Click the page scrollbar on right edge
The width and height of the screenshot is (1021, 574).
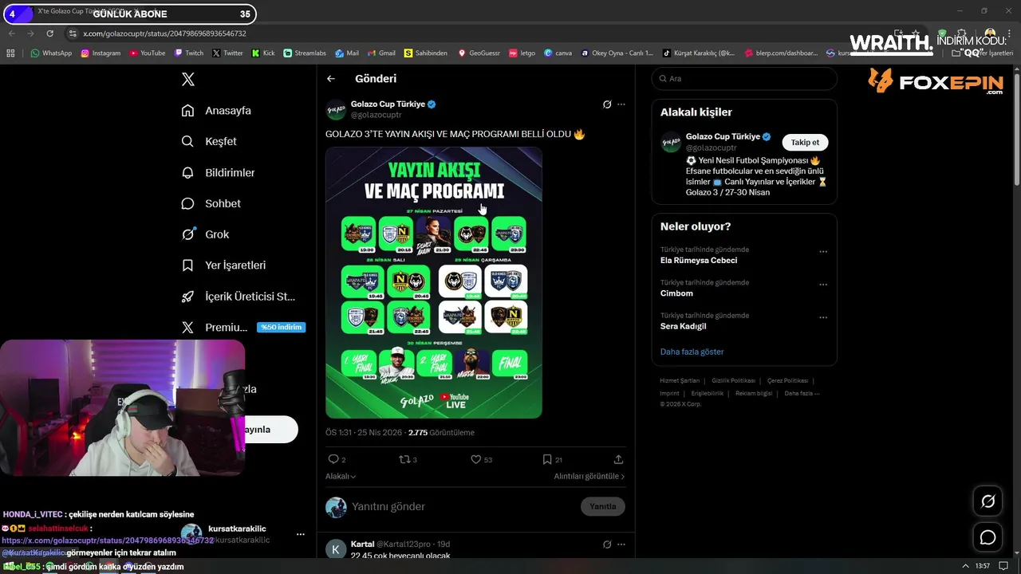[x=1016, y=132]
